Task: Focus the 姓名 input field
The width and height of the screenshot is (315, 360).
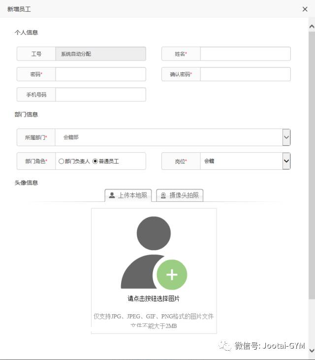Action: (x=245, y=54)
